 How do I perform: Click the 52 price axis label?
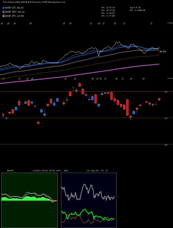click(166, 145)
